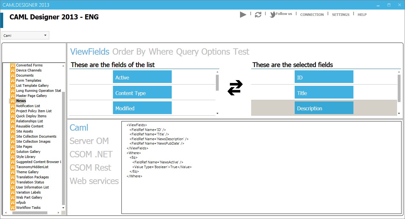The width and height of the screenshot is (405, 219).
Task: Open the Caml combo box dropdown
Action: [x=46, y=35]
